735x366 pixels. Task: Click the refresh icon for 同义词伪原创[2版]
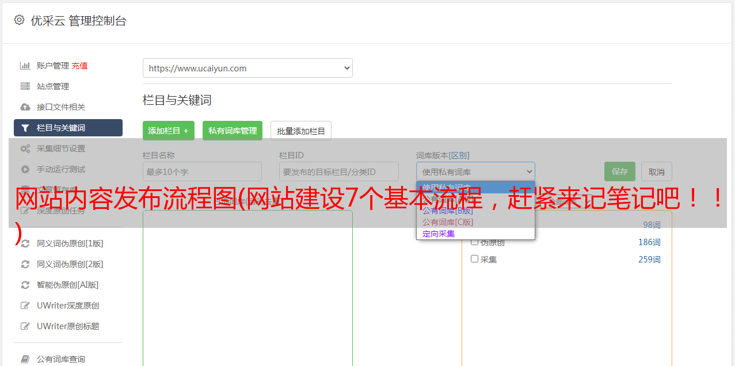[25, 264]
